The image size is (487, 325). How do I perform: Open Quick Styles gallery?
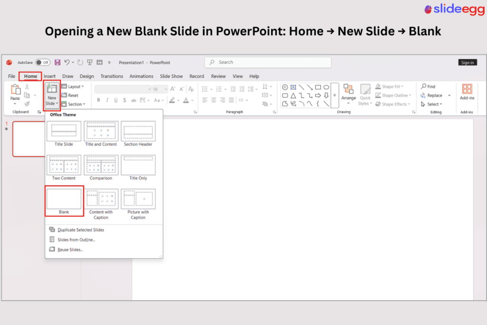(x=365, y=95)
